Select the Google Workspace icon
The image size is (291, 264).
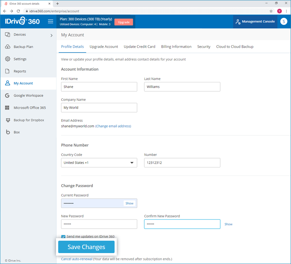pos(8,96)
